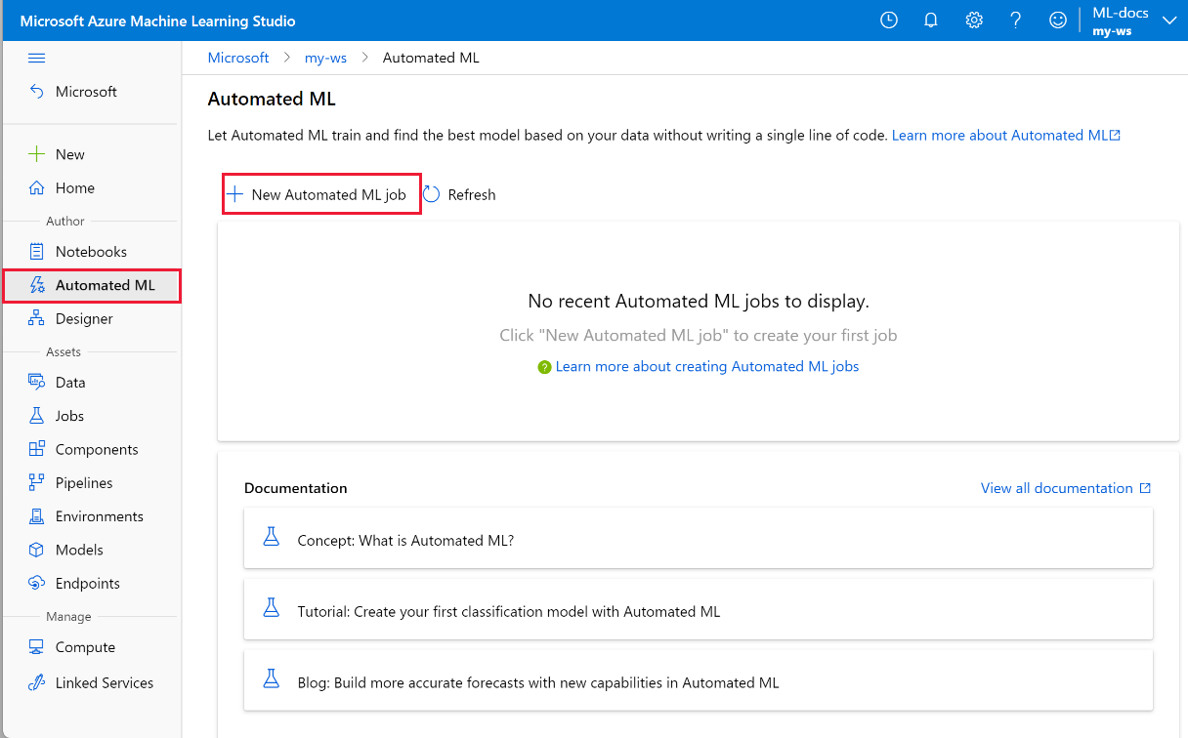Open Notebooks in the sidebar
Screen dimensions: 1188x738
click(x=91, y=251)
